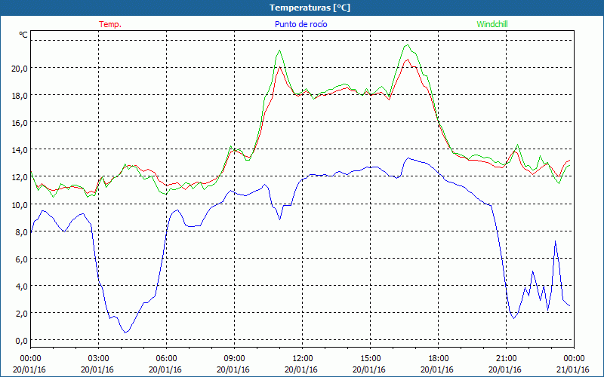Click the '21/01/16' date label
Screen dimensions: 604x377
pyautogui.click(x=574, y=370)
